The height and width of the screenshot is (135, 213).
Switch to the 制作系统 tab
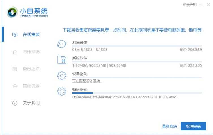click(31, 52)
